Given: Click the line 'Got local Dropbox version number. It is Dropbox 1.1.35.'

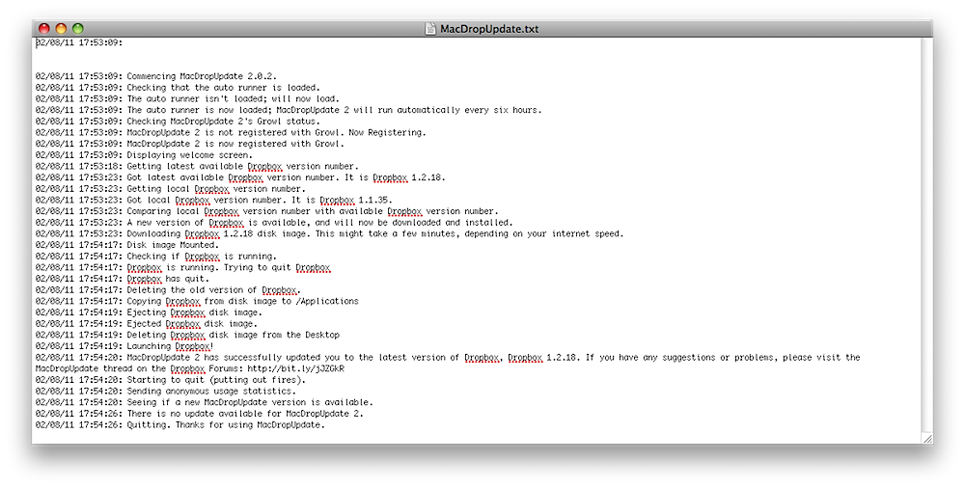Looking at the screenshot, I should (213, 200).
